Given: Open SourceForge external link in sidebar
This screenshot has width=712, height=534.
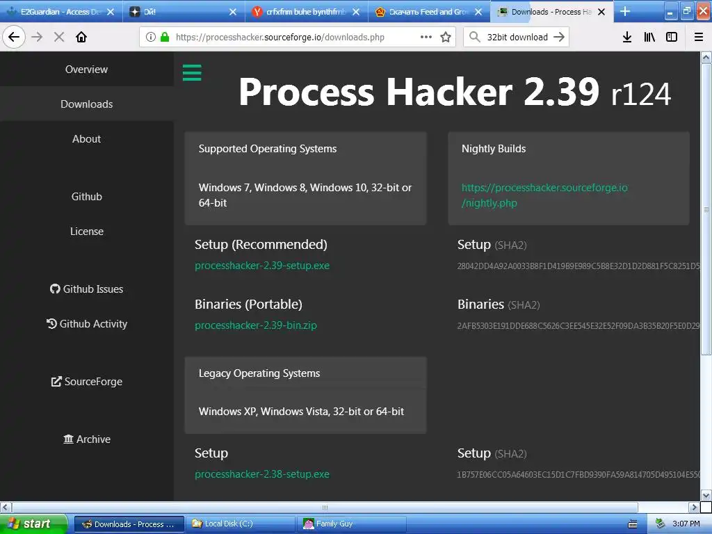Looking at the screenshot, I should 86,382.
